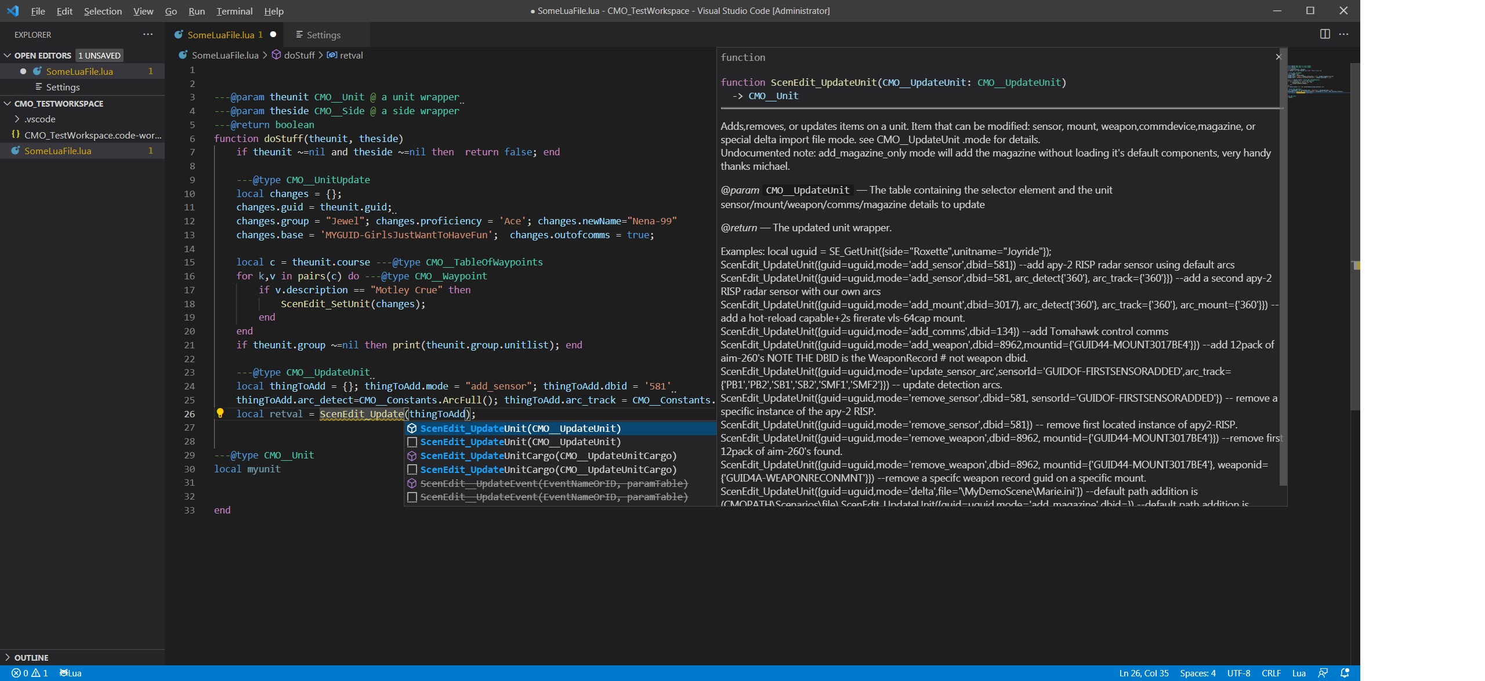
Task: Expand the .vscode folder
Action: coord(17,119)
